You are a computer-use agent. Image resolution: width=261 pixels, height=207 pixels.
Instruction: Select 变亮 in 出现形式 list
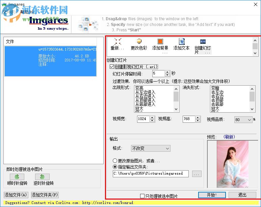tap(139, 88)
